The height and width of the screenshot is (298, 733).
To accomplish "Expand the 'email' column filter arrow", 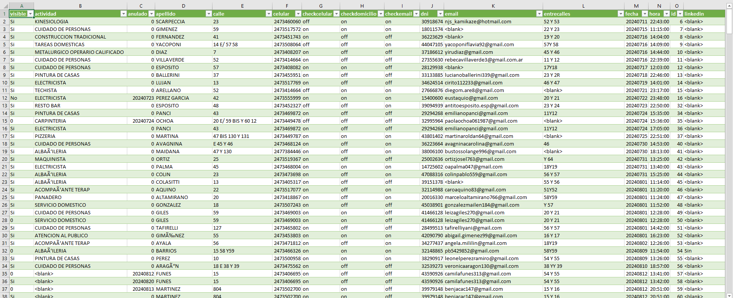I will pyautogui.click(x=539, y=14).
